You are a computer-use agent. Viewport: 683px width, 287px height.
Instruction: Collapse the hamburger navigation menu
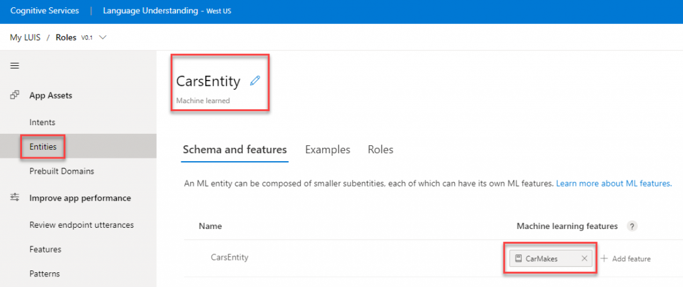point(15,66)
